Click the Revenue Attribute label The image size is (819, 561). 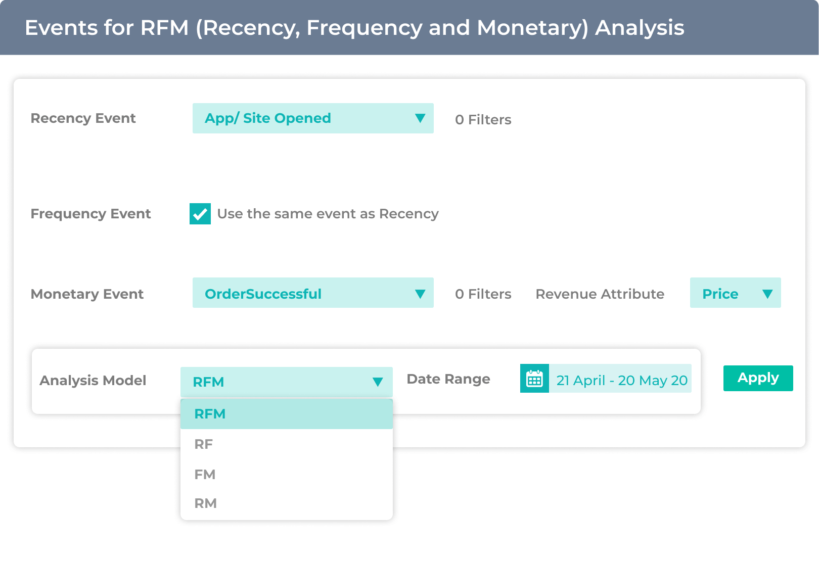tap(600, 294)
